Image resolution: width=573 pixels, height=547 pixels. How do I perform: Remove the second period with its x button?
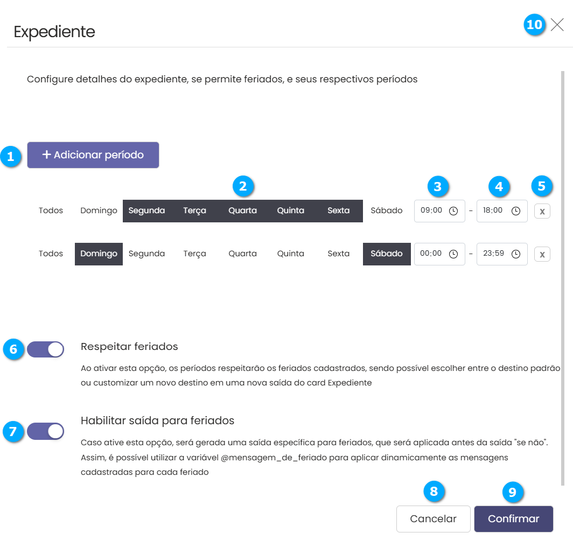542,254
